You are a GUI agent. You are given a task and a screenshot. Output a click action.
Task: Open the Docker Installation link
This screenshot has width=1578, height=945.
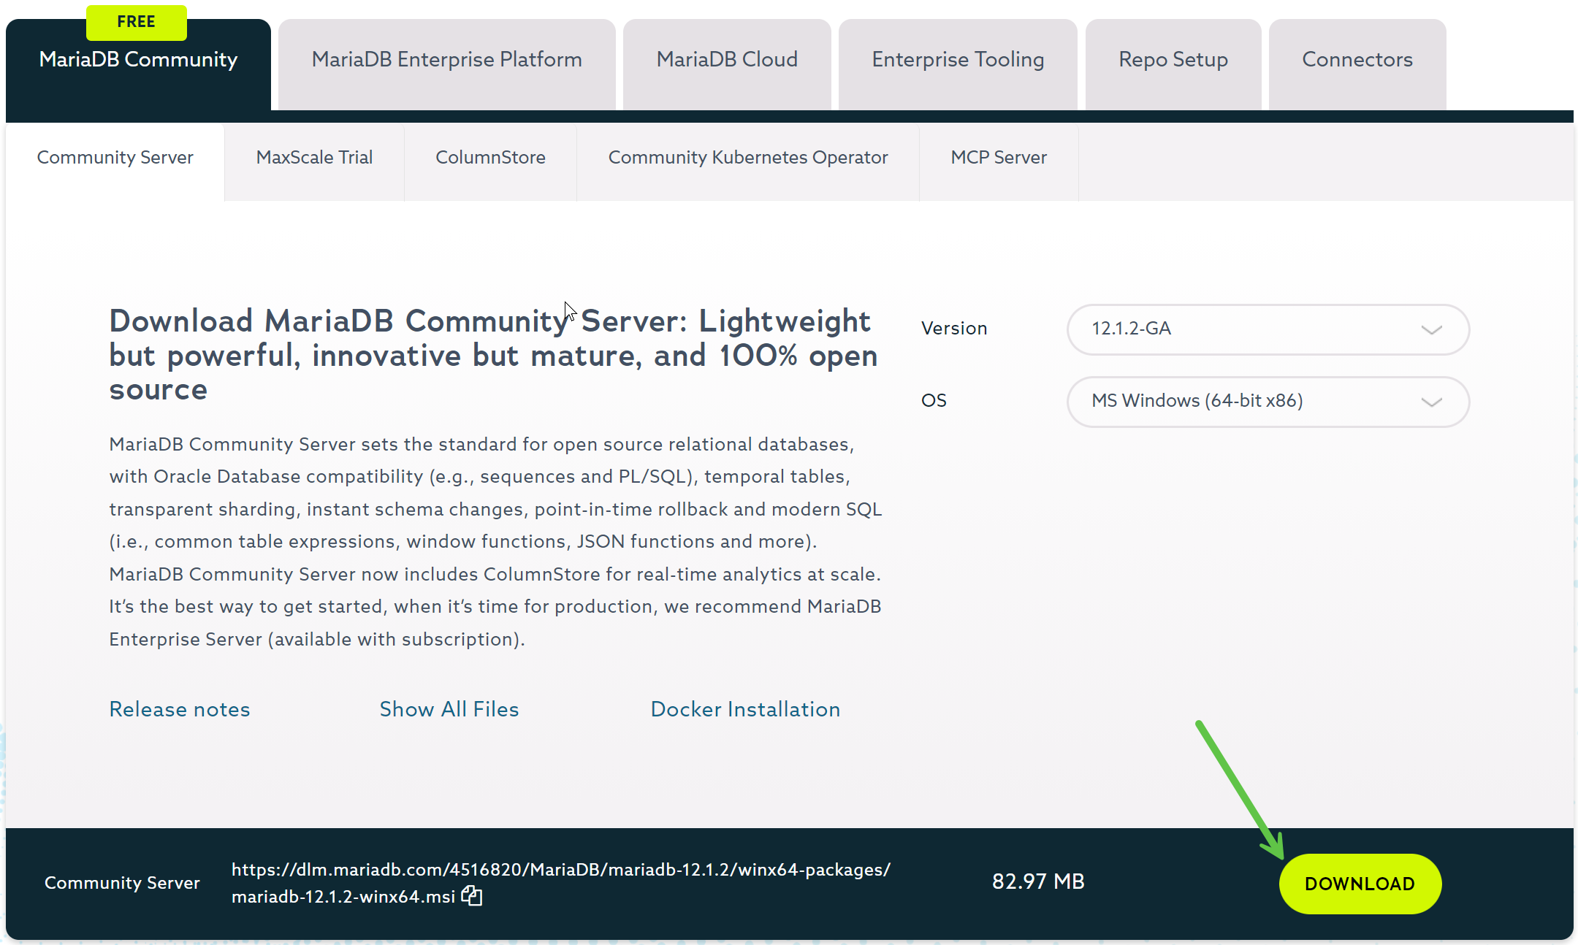tap(745, 709)
